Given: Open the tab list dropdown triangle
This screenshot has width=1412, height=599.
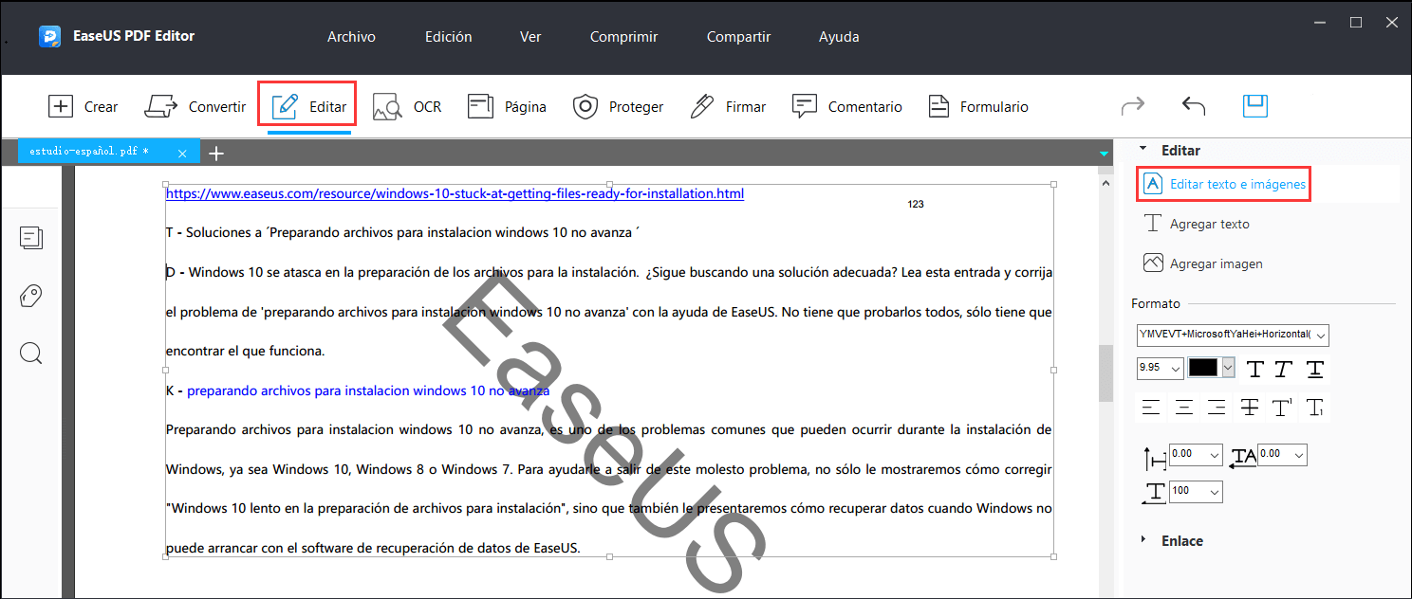Looking at the screenshot, I should coord(1104,153).
